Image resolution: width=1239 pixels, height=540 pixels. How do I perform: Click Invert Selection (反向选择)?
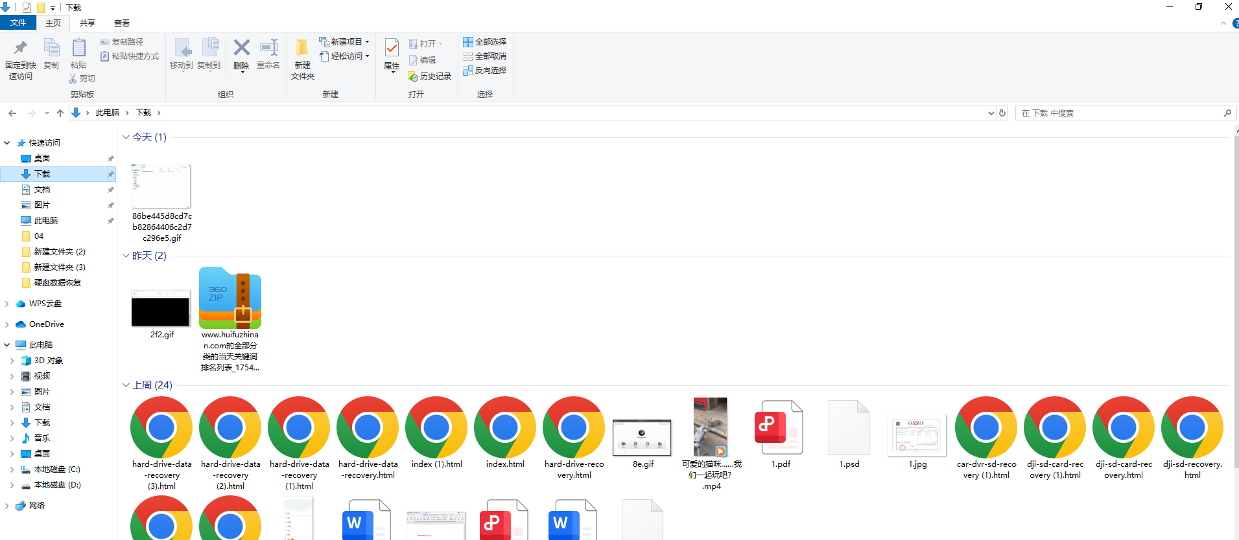click(485, 70)
